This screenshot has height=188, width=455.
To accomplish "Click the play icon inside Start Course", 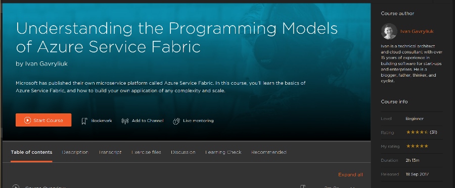I will click(x=27, y=120).
